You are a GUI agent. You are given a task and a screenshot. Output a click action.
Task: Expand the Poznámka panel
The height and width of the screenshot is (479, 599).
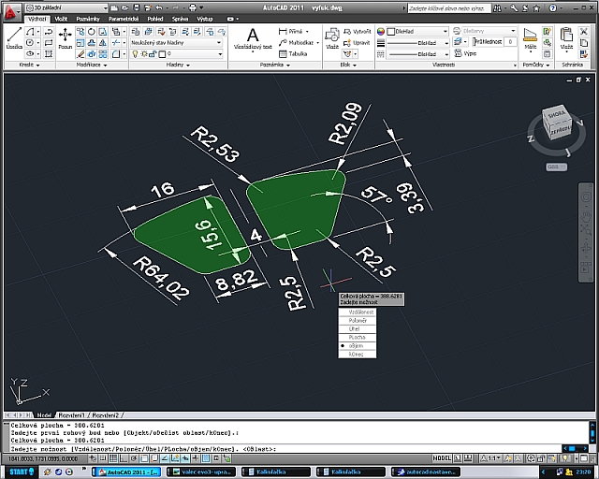pos(275,65)
